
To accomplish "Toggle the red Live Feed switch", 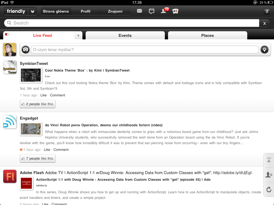I will click(x=7, y=34).
